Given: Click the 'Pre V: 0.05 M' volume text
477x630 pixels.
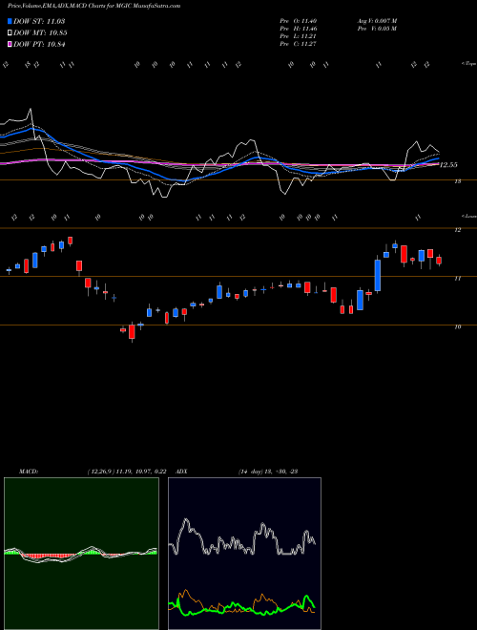Looking at the screenshot, I should [377, 29].
